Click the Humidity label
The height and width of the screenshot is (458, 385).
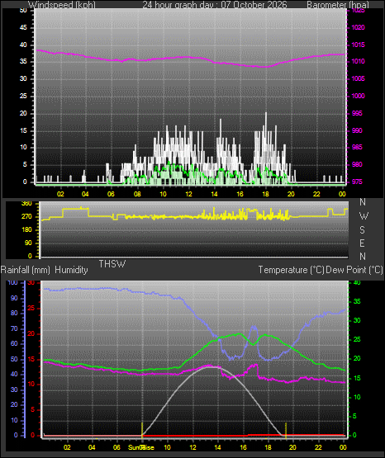click(71, 270)
